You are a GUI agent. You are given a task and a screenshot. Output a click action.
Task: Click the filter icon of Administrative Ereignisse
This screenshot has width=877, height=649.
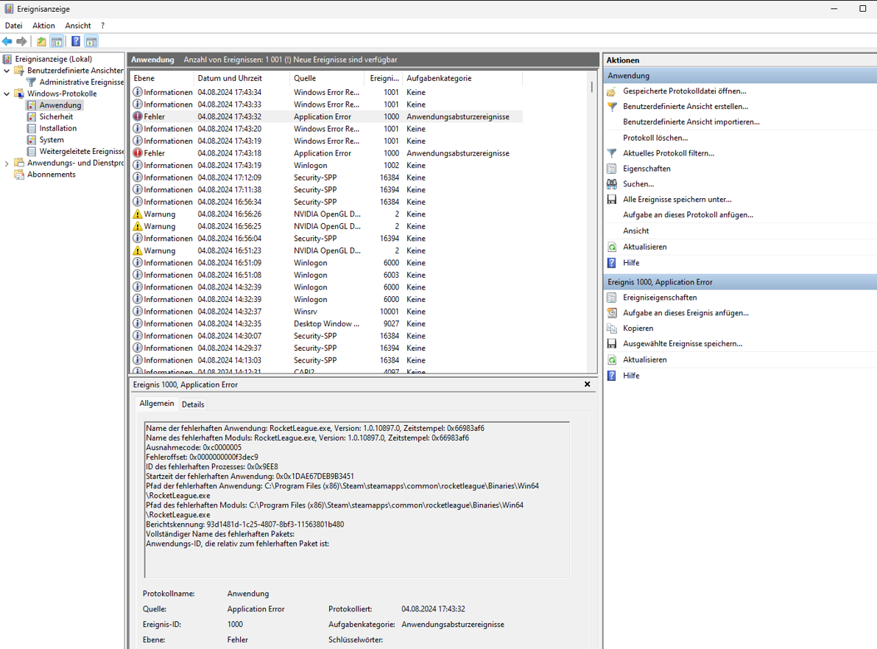(32, 82)
